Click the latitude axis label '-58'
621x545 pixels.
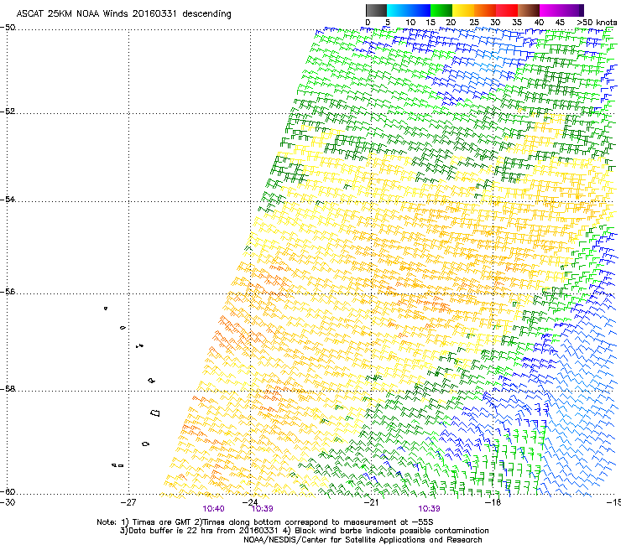[8, 389]
